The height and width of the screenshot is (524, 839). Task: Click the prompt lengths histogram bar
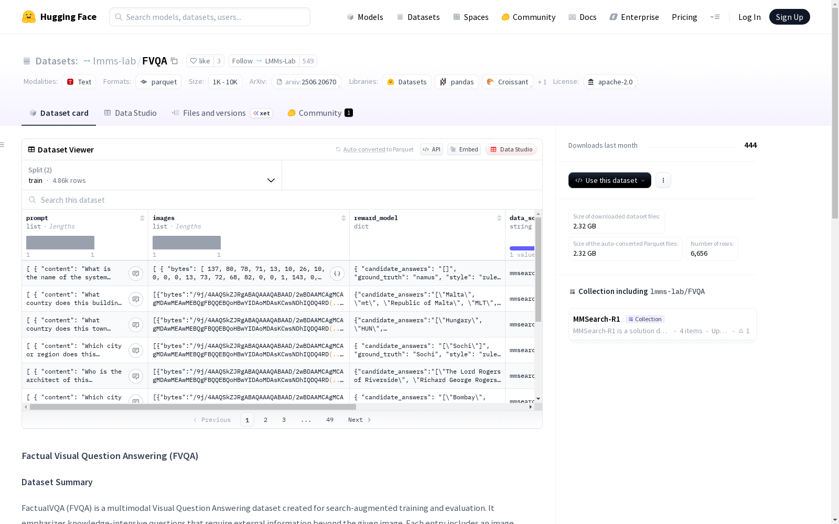[60, 243]
